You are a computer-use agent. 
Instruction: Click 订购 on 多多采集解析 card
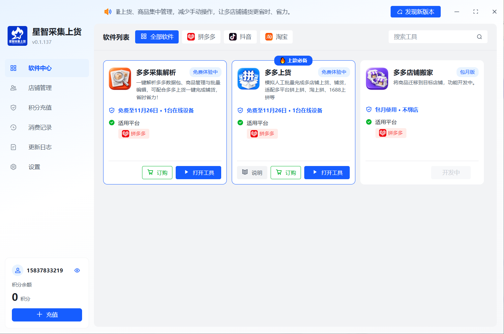(157, 173)
